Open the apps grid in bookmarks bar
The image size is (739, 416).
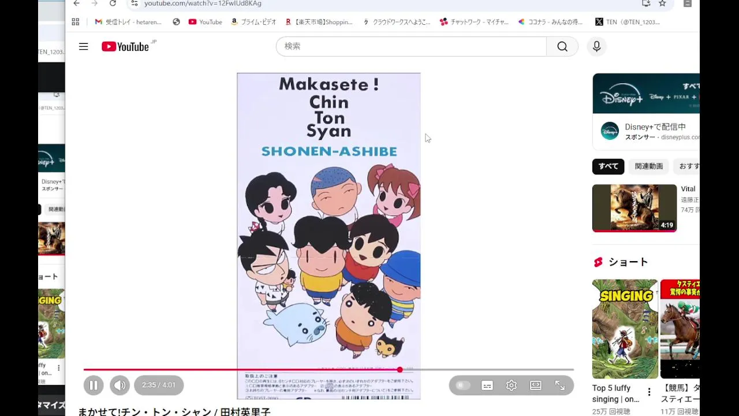point(76,22)
